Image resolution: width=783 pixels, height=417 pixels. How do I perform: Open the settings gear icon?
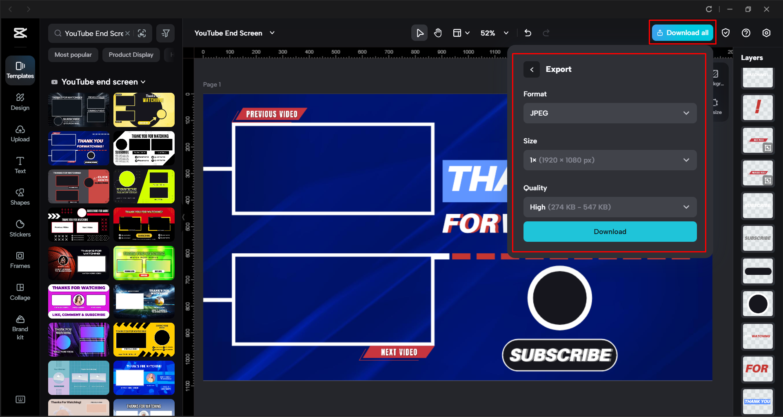tap(766, 33)
